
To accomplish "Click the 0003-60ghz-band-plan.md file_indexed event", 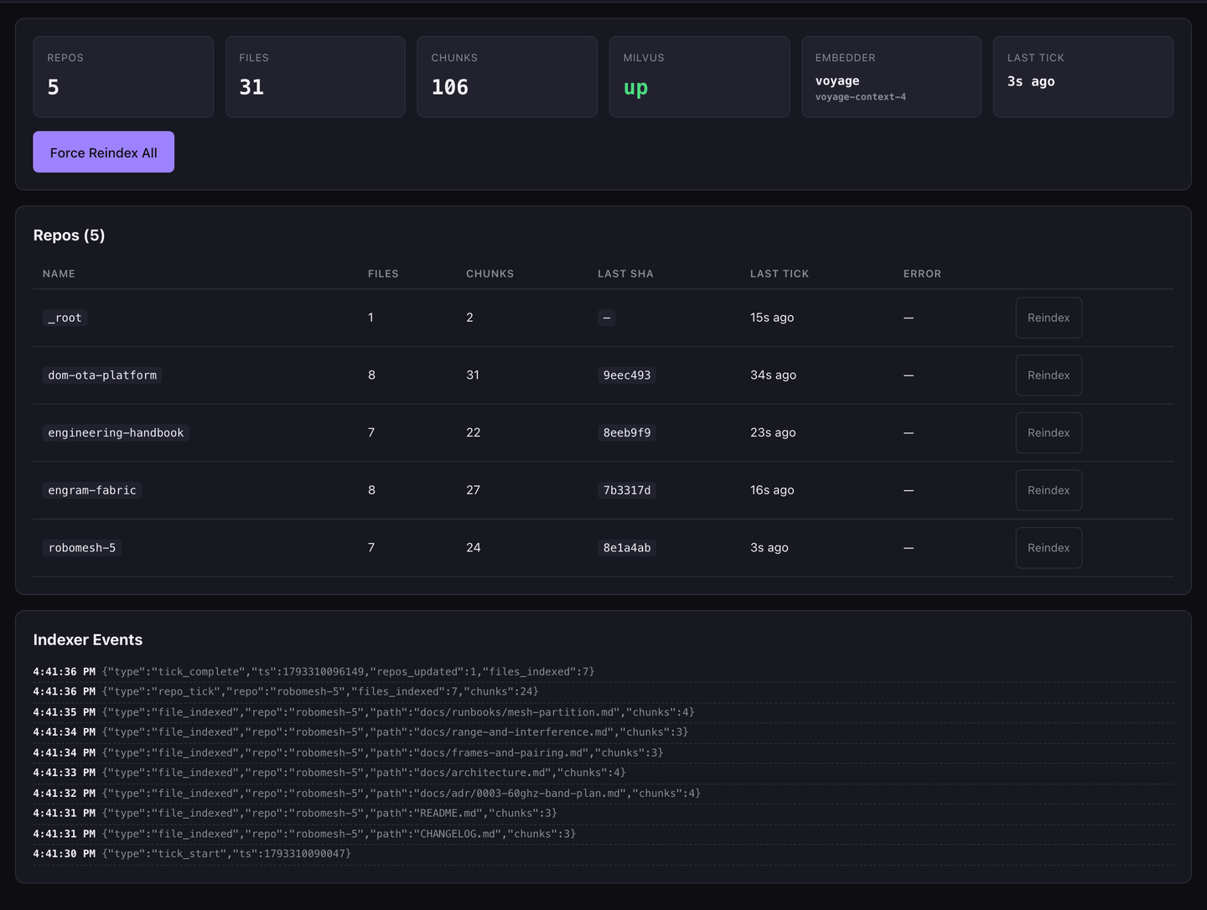I will [x=603, y=794].
